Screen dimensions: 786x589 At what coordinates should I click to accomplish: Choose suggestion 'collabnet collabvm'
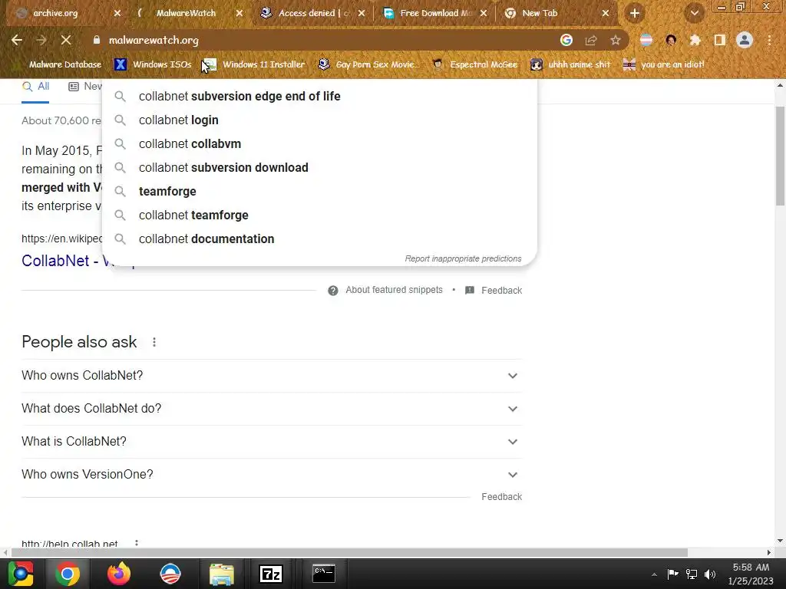[319, 143]
